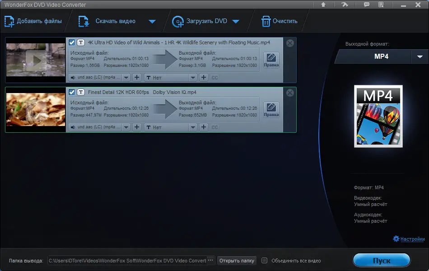Play the wild animals video thumbnail
The height and width of the screenshot is (271, 429).
[x=36, y=60]
